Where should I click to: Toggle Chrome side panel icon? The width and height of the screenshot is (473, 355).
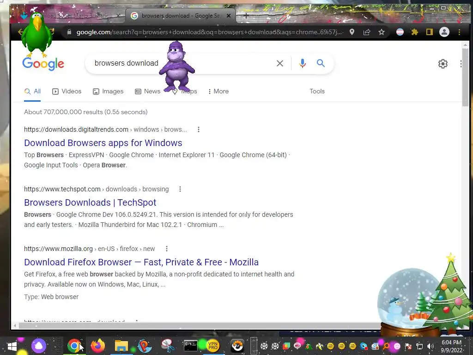pos(429,32)
